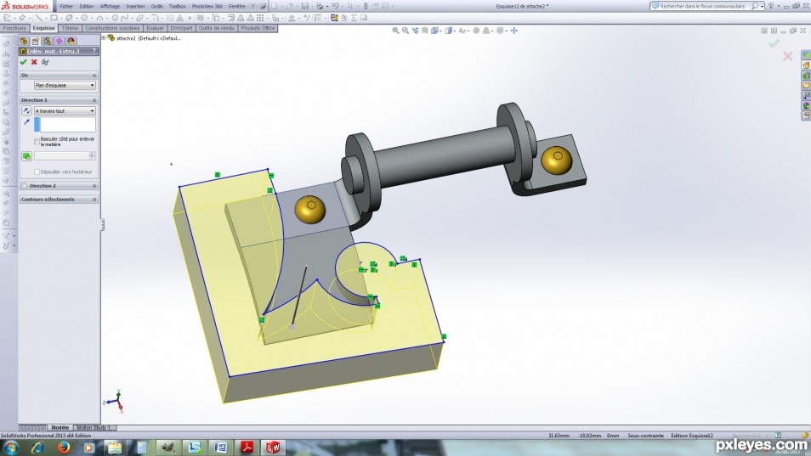Select the Ellipse sketch tool
Image resolution: width=811 pixels, height=456 pixels.
tap(139, 18)
